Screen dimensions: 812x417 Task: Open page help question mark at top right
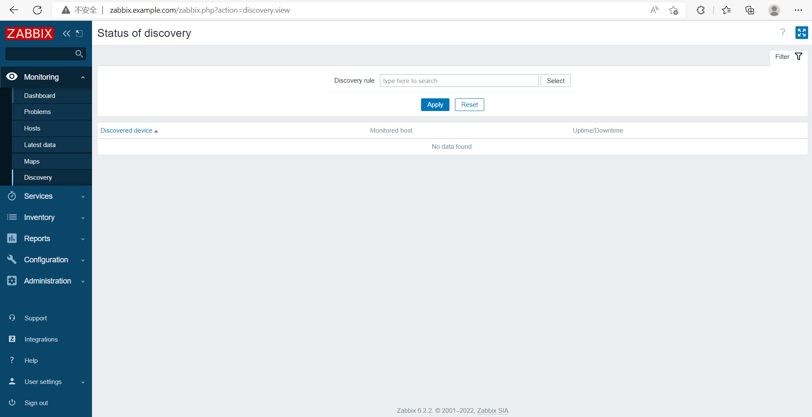coord(783,33)
